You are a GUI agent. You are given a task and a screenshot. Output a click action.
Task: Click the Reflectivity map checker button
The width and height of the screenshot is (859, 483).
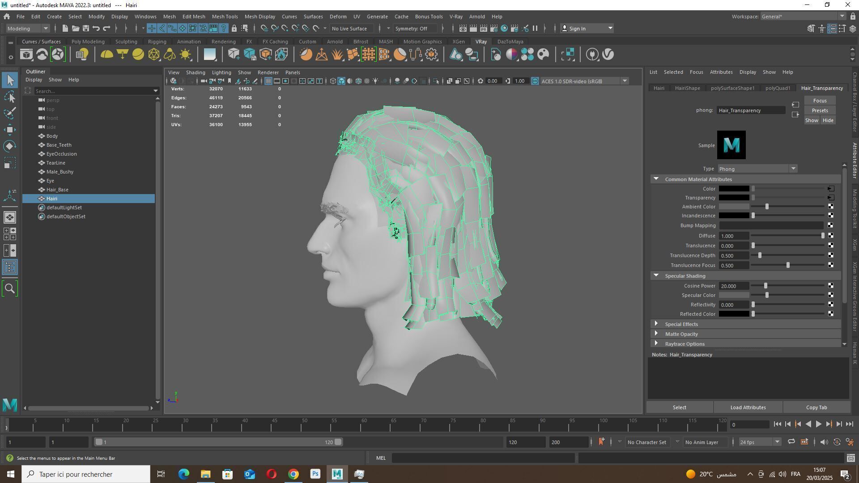(x=831, y=305)
